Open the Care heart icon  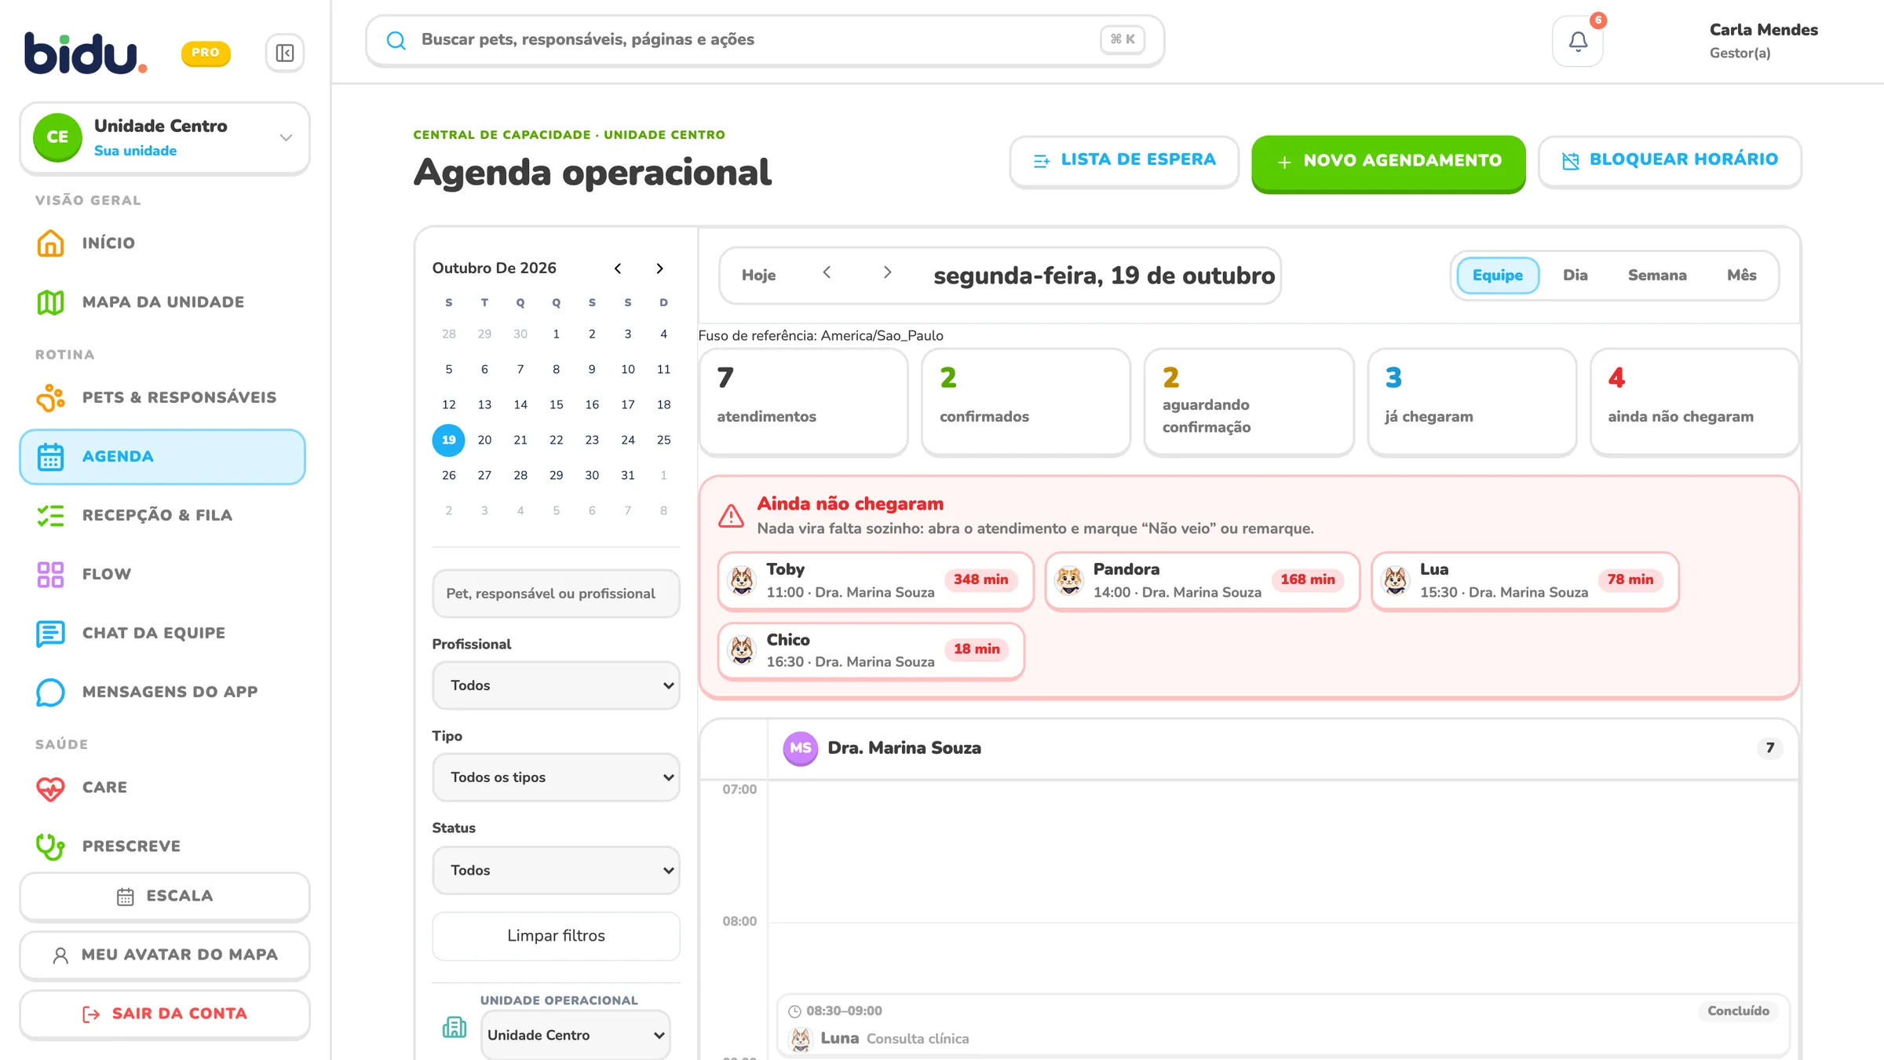click(x=51, y=788)
